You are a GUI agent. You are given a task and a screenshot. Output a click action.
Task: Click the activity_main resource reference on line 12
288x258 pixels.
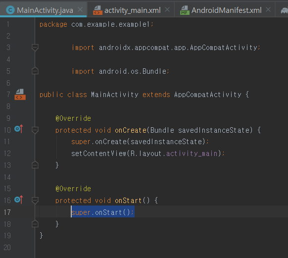192,154
